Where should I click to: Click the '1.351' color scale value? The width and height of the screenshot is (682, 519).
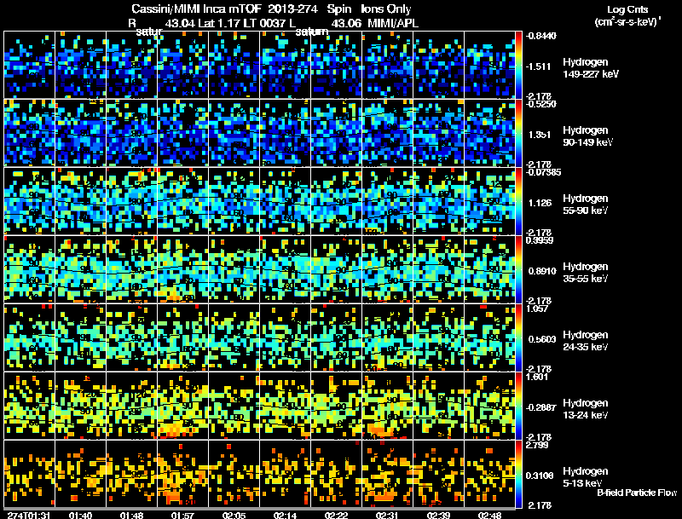(540, 135)
